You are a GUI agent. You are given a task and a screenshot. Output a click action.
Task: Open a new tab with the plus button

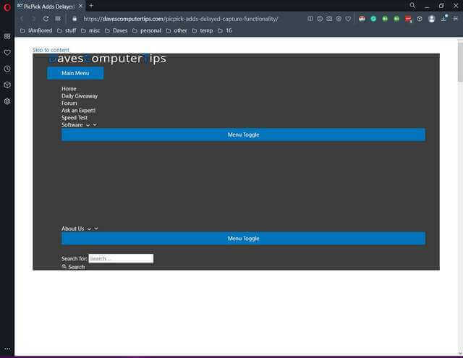coord(91,6)
